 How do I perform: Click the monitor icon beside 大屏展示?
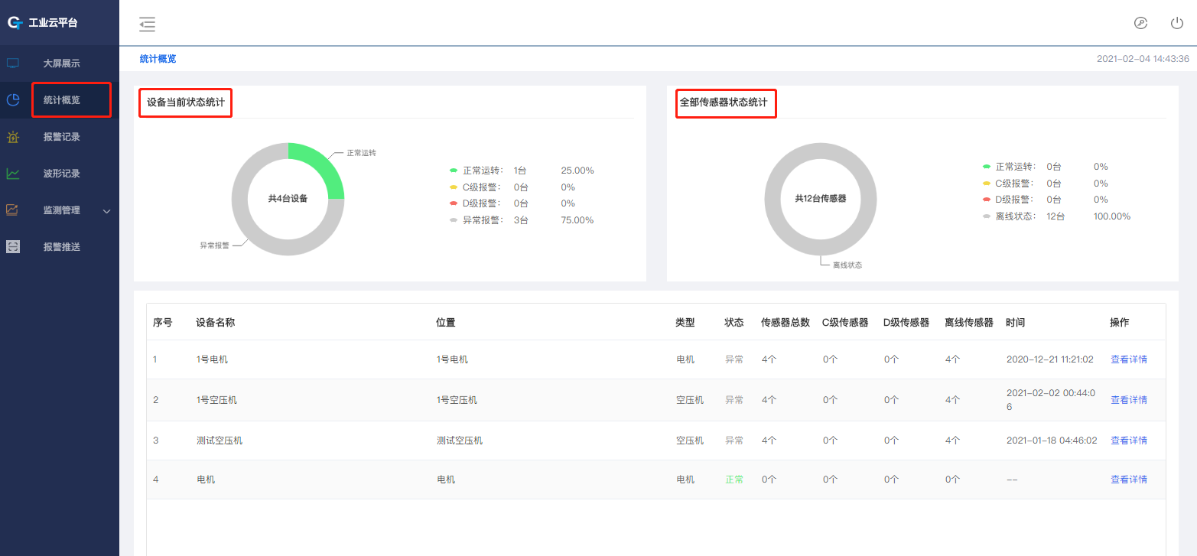13,63
